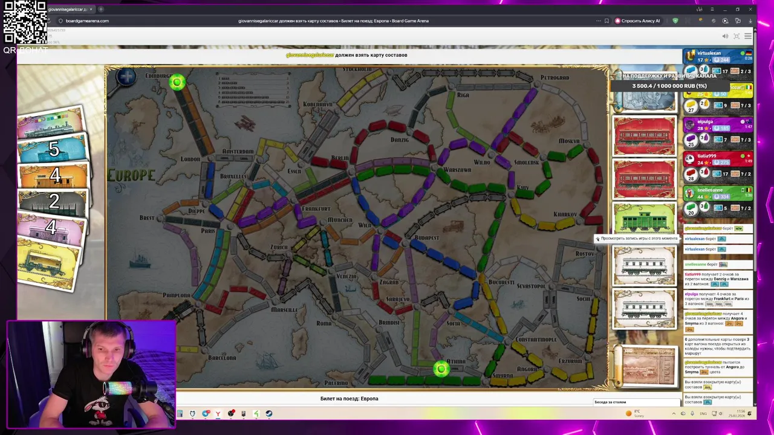Click snellesanne player avatar
Screen dimensions: 774x435
pos(690,193)
